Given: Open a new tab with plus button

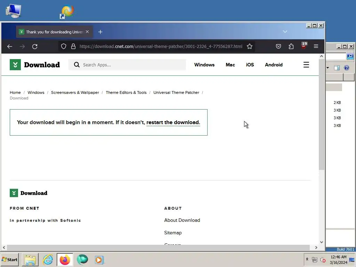Looking at the screenshot, I should [x=100, y=32].
